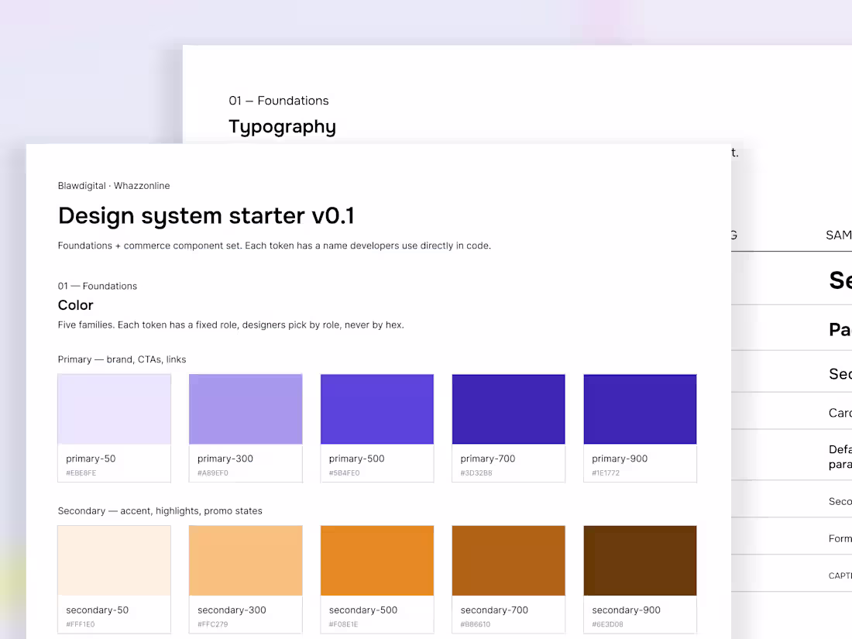This screenshot has height=639, width=852.
Task: Click the 'secondary-700' token name
Action: pyautogui.click(x=494, y=610)
